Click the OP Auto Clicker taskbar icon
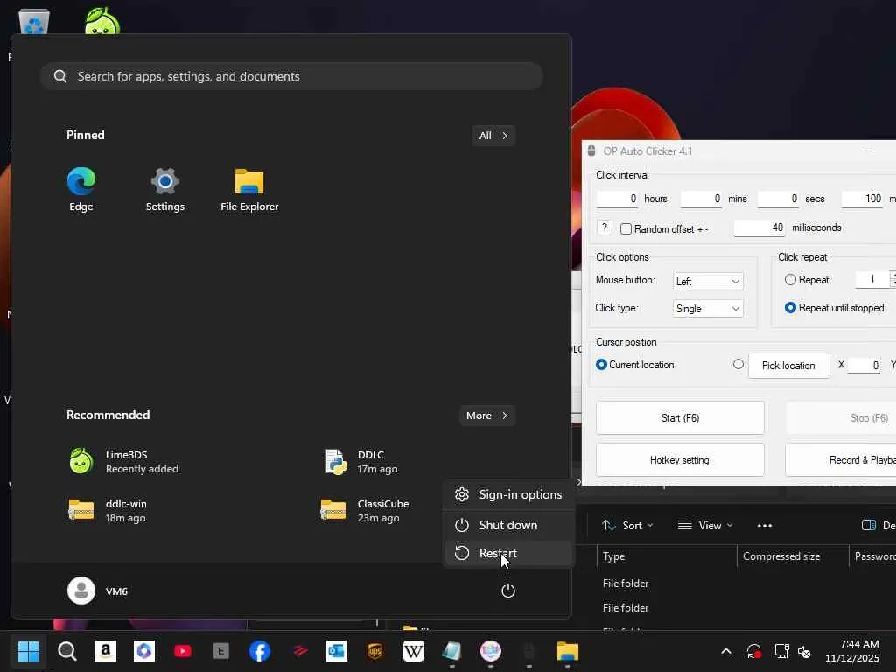 529,651
